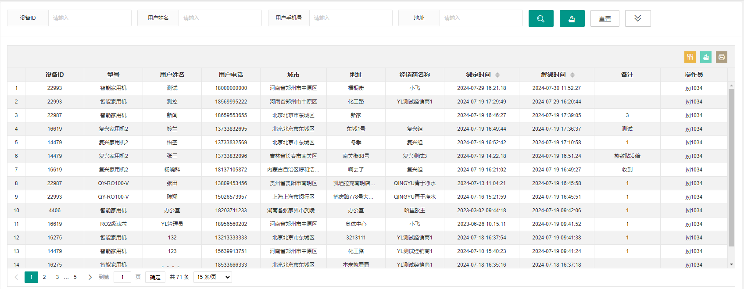Select page 3 in pagination

coord(57,277)
